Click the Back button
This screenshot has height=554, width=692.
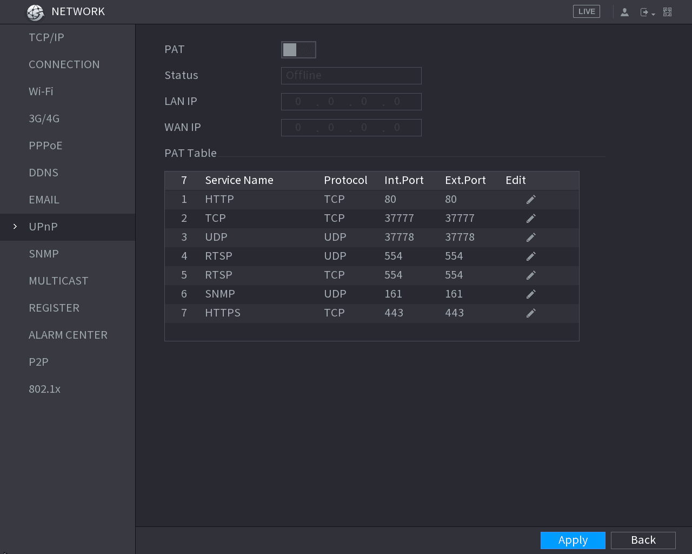pyautogui.click(x=643, y=540)
